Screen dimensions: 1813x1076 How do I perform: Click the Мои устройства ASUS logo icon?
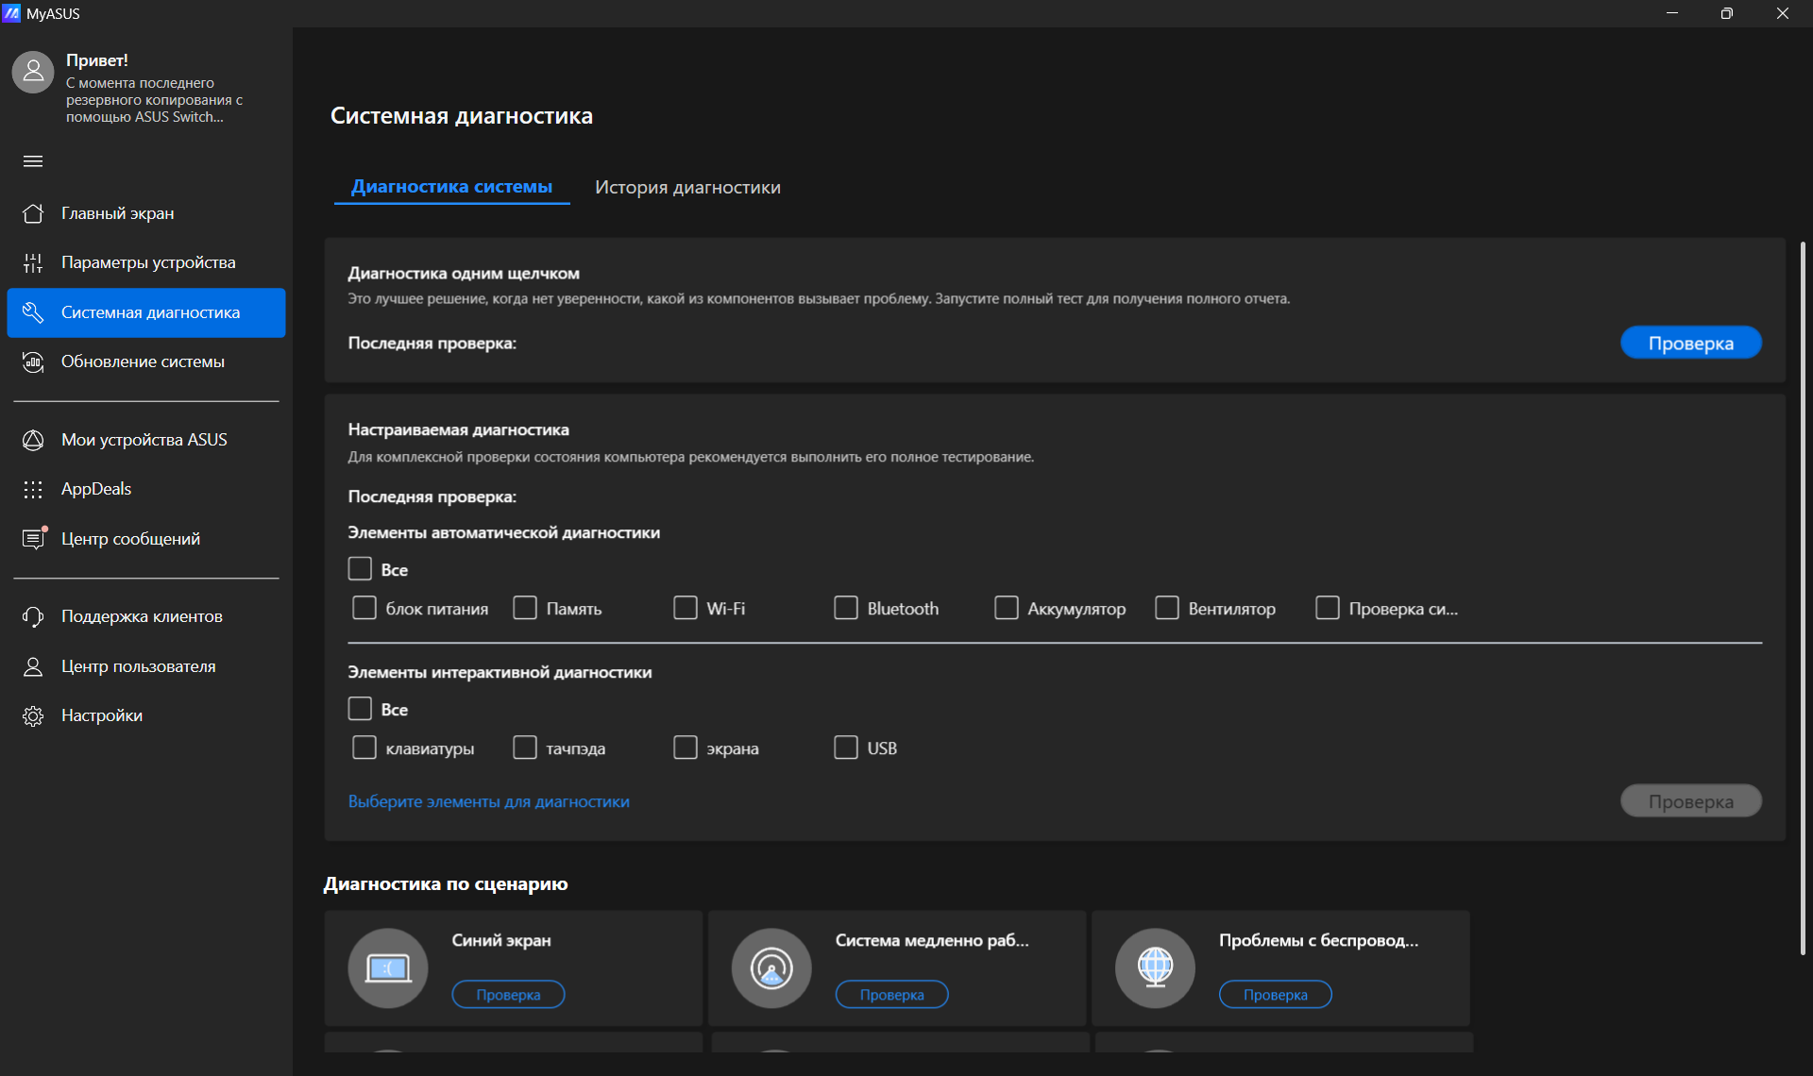point(33,440)
